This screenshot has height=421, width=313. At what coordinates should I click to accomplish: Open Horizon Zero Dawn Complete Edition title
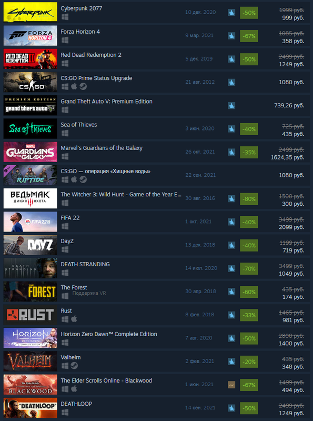pos(109,334)
